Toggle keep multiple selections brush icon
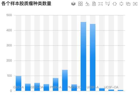 (x=128, y=4)
